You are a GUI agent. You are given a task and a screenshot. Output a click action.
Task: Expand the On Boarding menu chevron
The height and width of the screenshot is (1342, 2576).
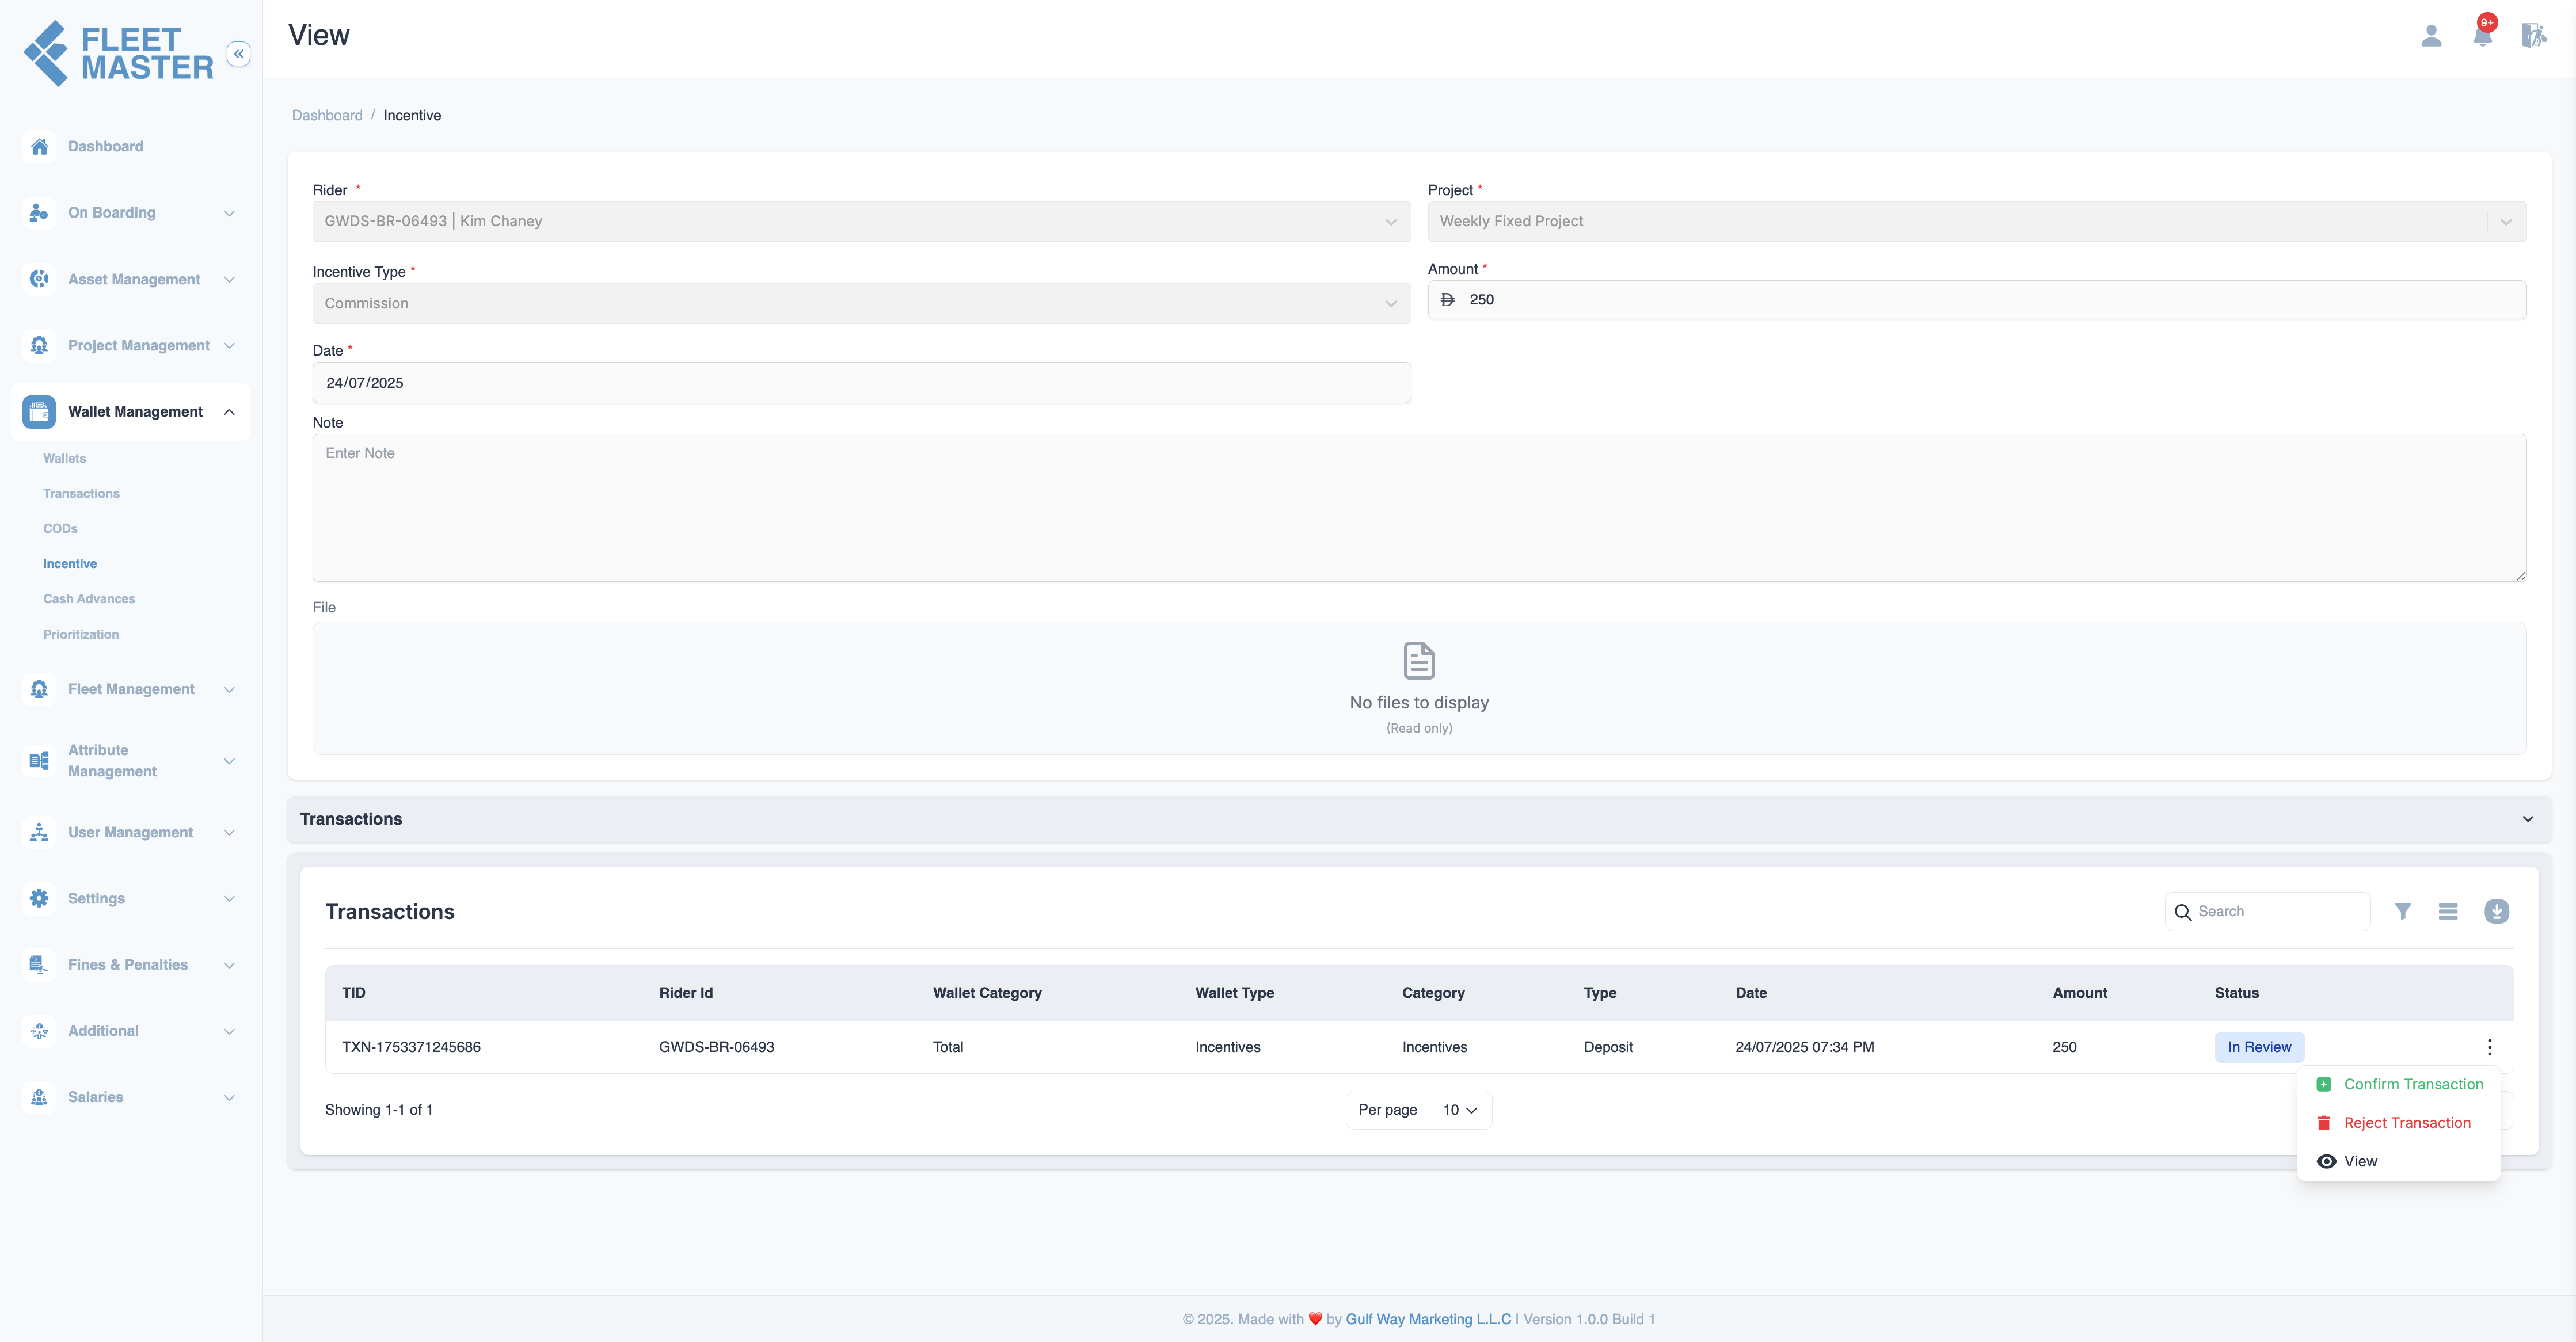click(229, 213)
